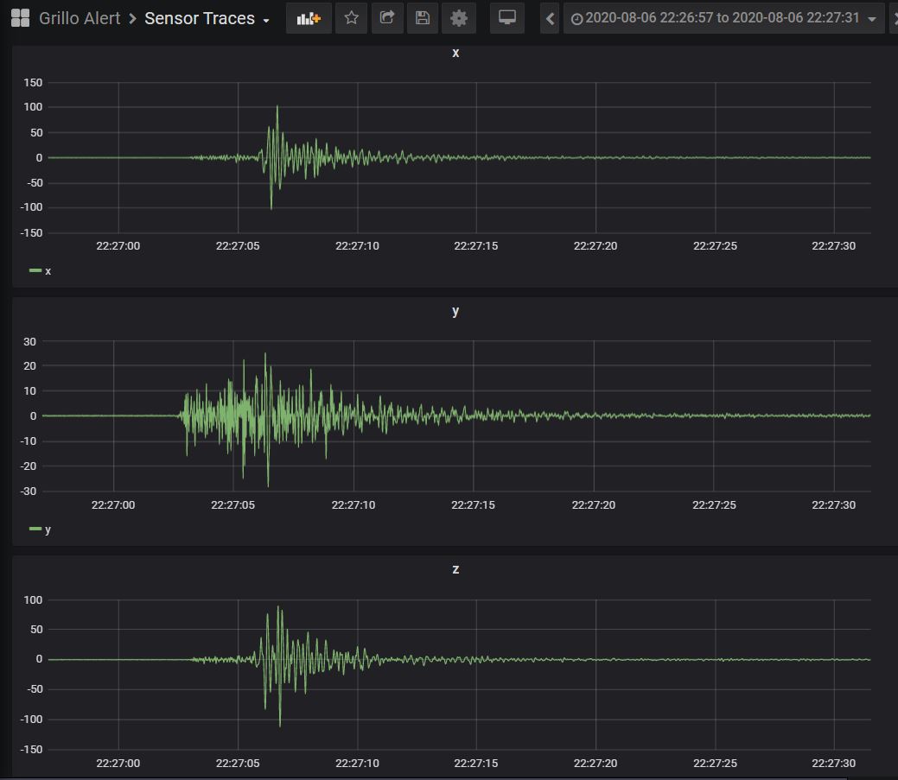Shift time range back with left arrow
Viewport: 898px width, 780px height.
(x=550, y=18)
